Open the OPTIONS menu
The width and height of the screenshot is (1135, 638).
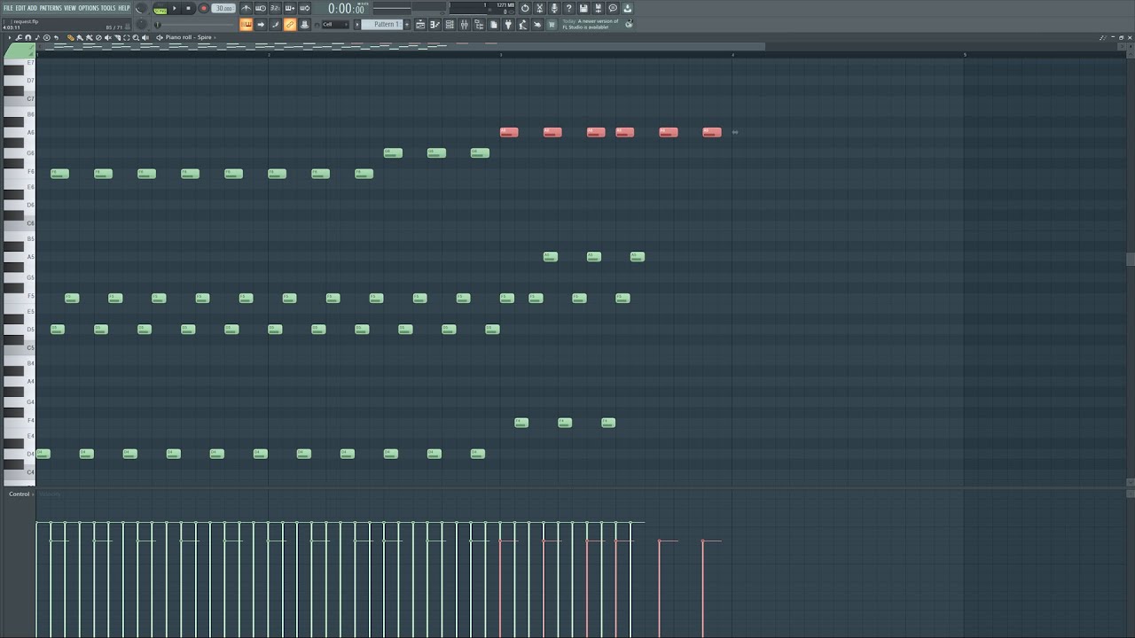[x=89, y=8]
